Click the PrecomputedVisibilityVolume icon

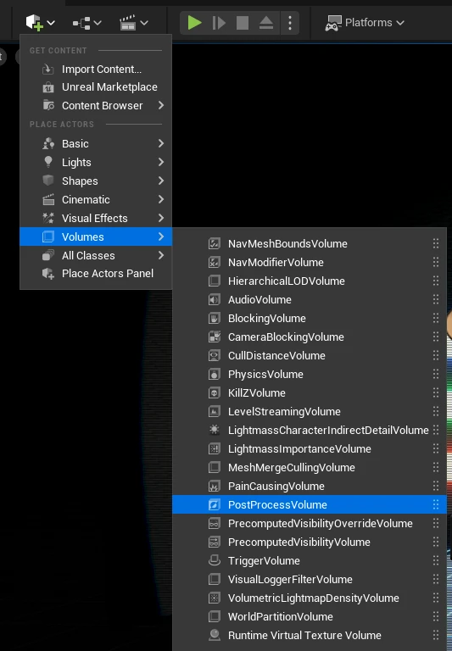coord(214,542)
